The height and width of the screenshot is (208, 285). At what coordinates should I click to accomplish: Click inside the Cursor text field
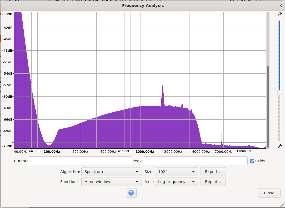click(x=80, y=161)
